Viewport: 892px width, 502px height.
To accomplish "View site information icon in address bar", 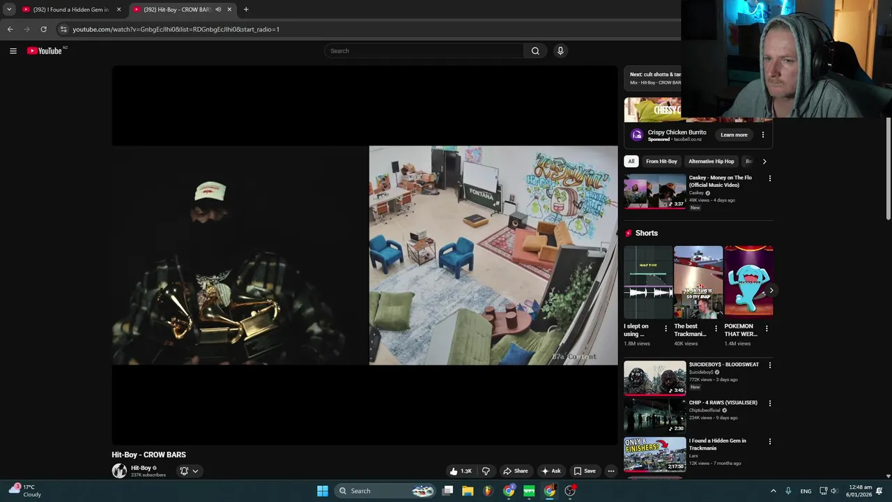I will (63, 29).
